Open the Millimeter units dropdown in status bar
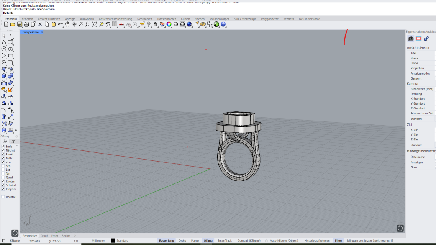Viewport: 436px width, 245px height. click(x=98, y=241)
